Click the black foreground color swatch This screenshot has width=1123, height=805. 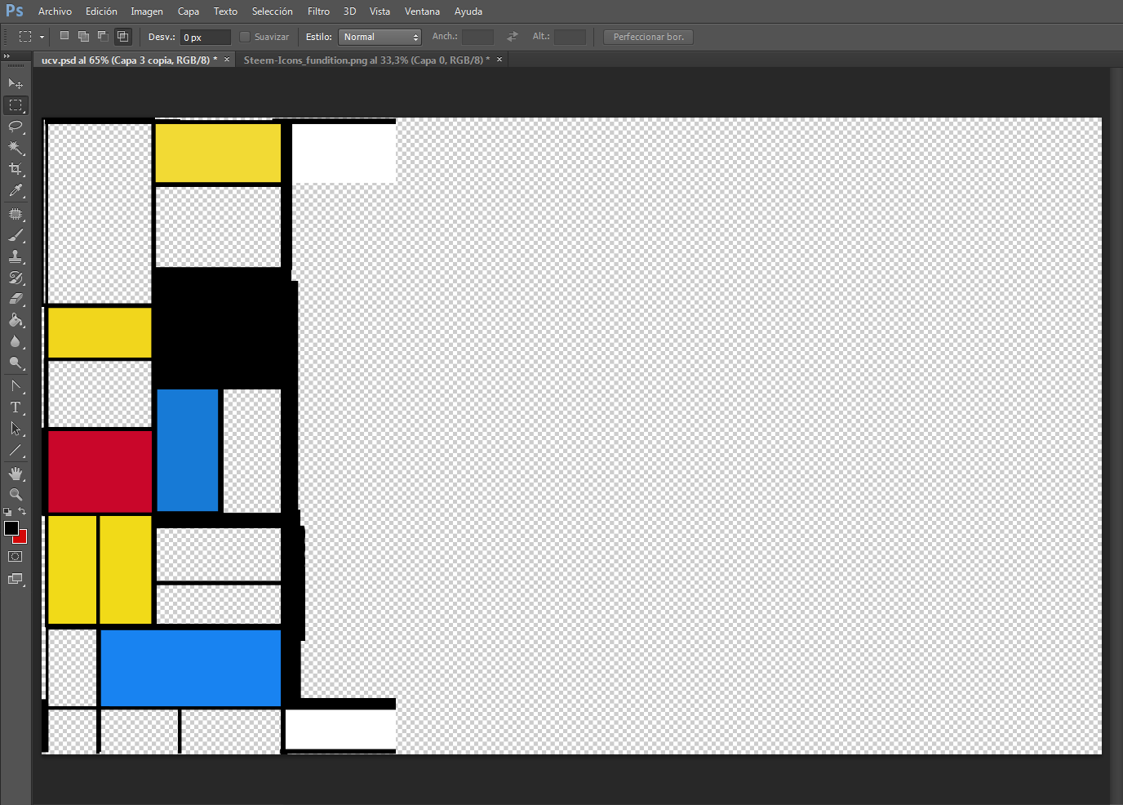click(11, 528)
